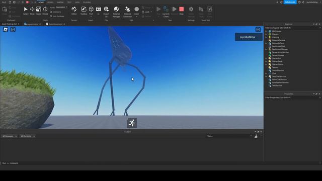Open the Material Generator
Viewport: 322px width, 181px height.
127,12
